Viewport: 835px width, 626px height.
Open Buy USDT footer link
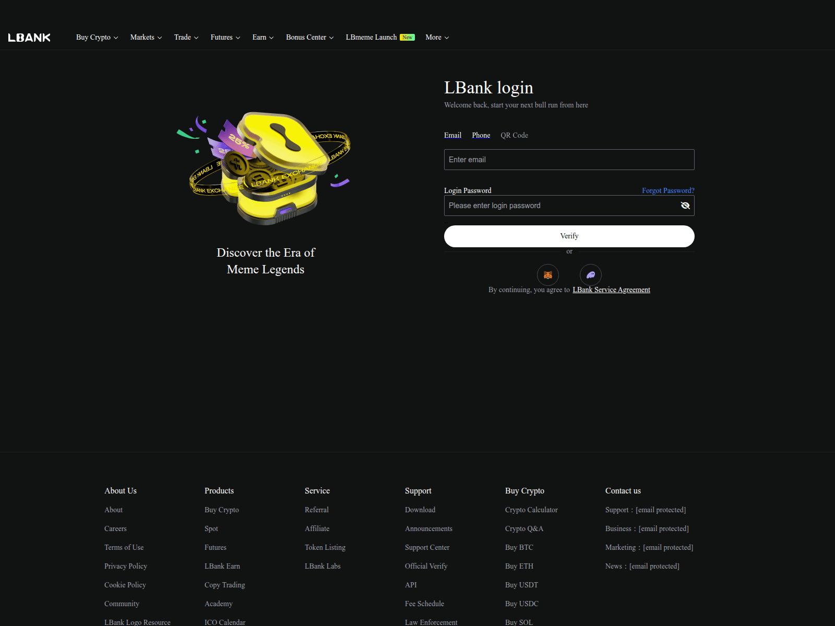[521, 585]
